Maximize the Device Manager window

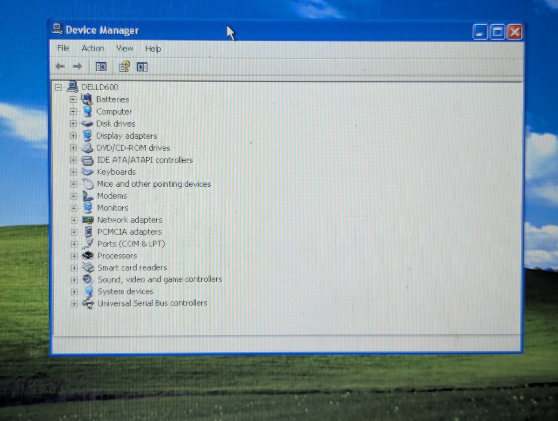497,32
